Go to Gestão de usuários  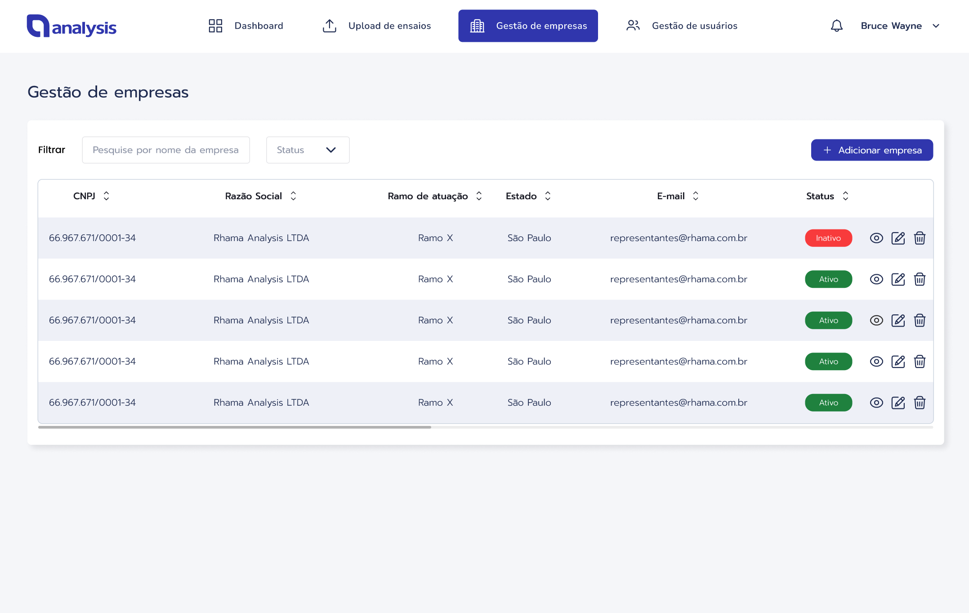(682, 26)
